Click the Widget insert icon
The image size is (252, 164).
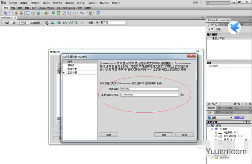(x=53, y=13)
